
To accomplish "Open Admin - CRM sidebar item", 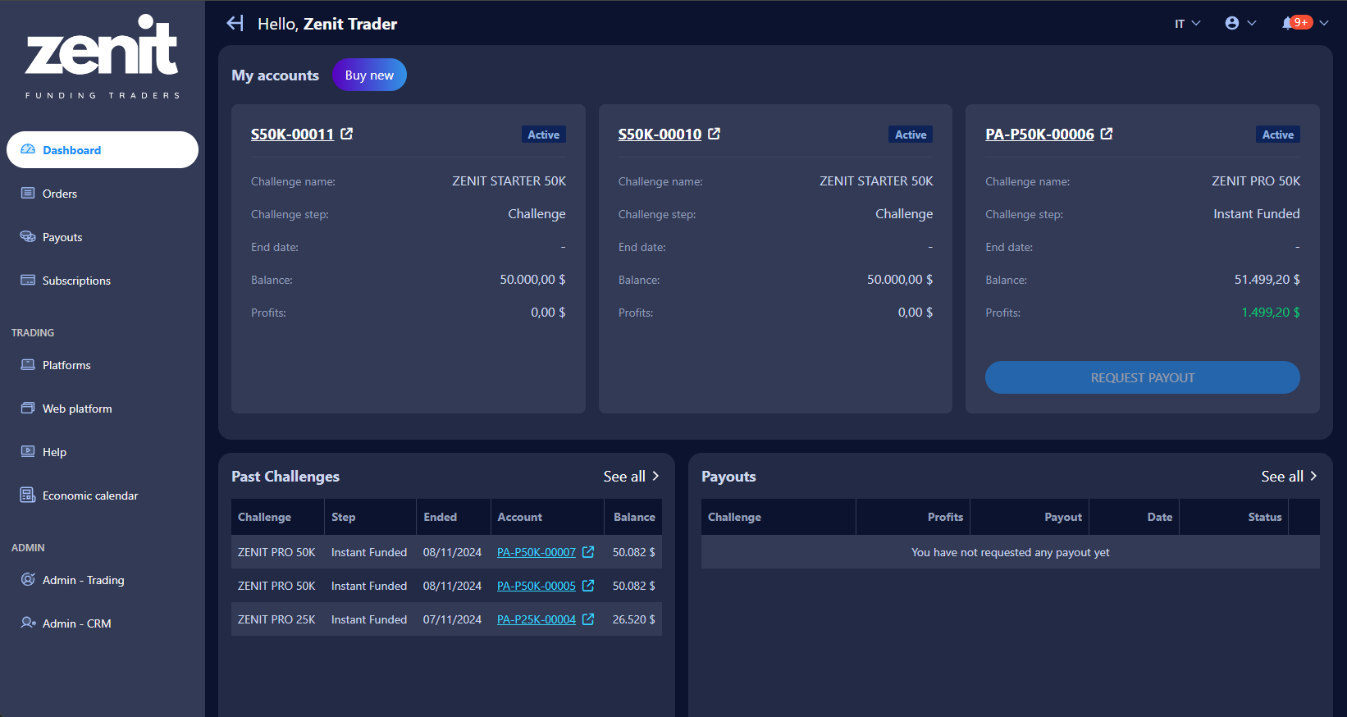I will (76, 623).
